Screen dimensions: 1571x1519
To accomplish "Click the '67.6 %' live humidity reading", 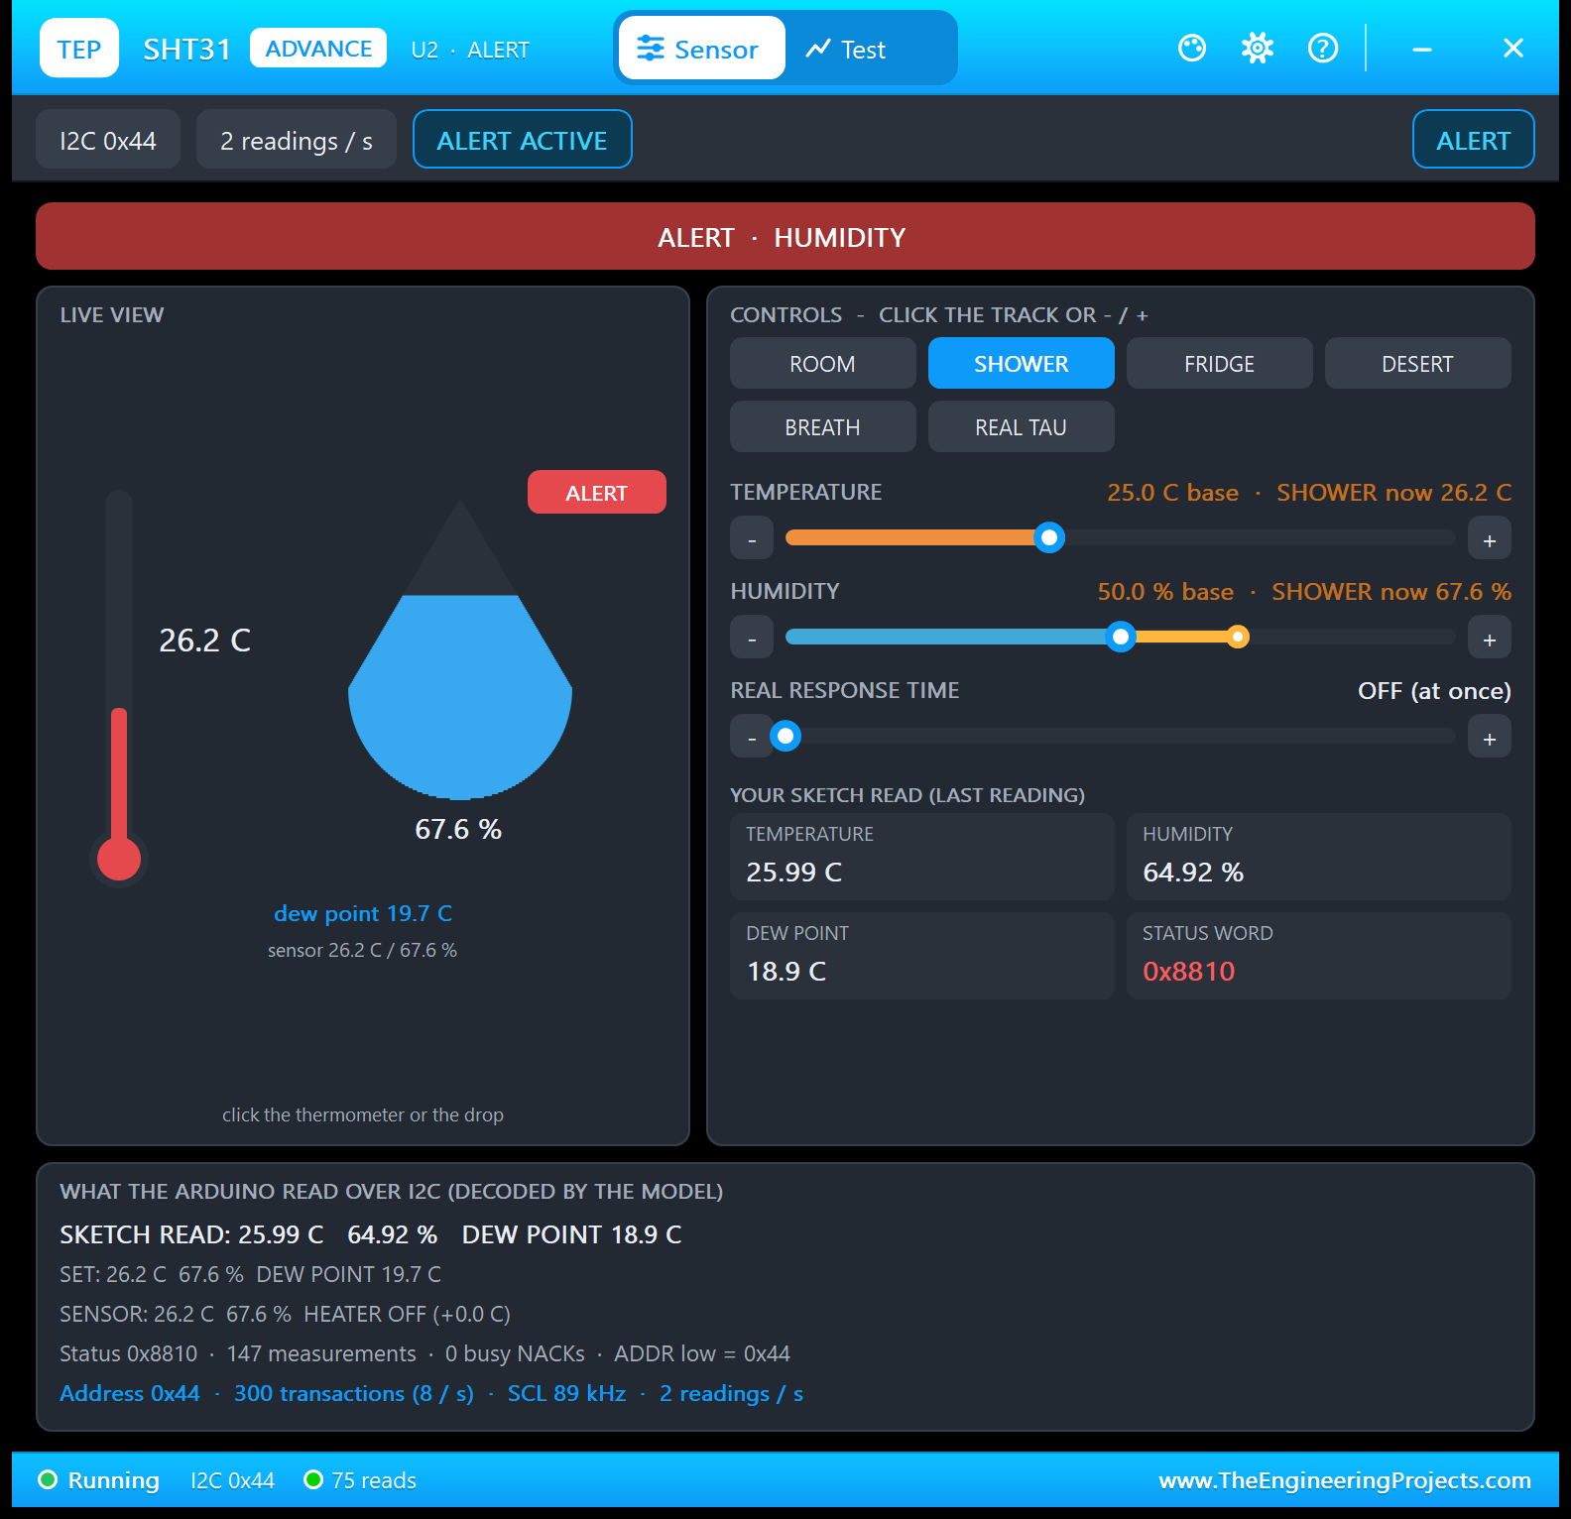I will 458,829.
